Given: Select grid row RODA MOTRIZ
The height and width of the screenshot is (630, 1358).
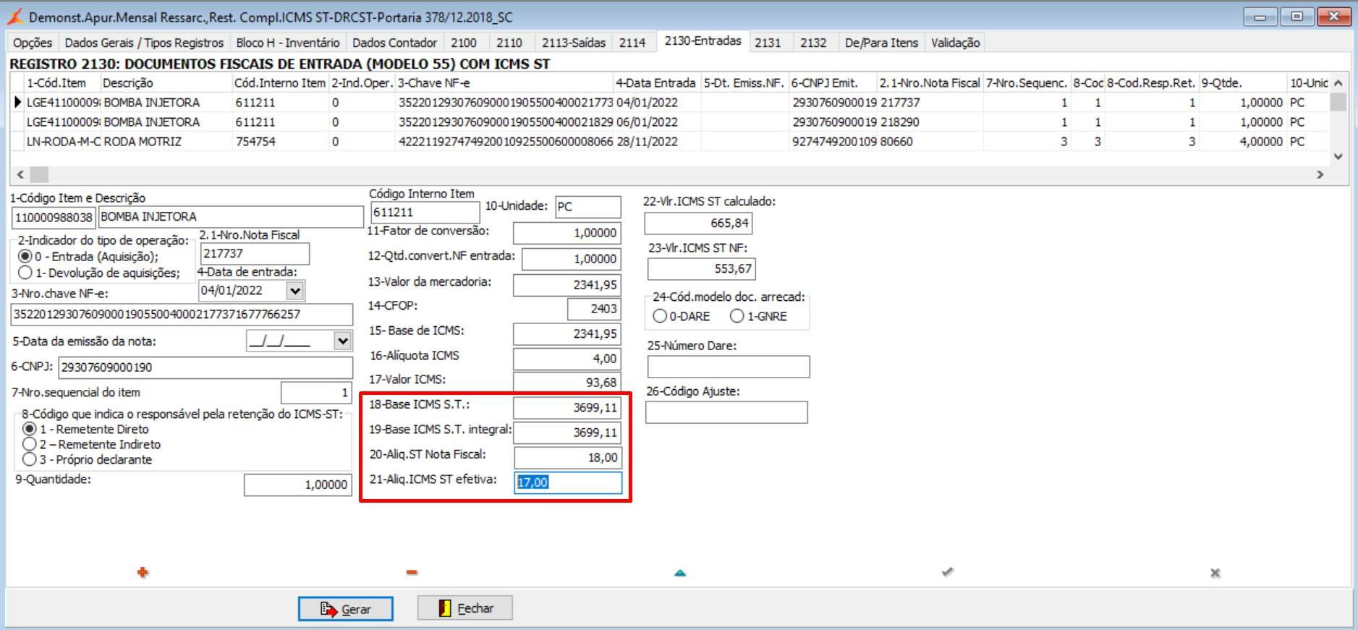Looking at the screenshot, I should tap(669, 142).
